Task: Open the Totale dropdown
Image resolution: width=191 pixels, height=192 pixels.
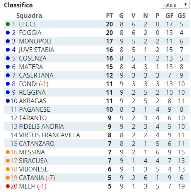Action: coord(175,5)
